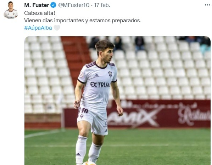
Task: Open the @MFuster10 handle link
Action: tap(74, 5)
